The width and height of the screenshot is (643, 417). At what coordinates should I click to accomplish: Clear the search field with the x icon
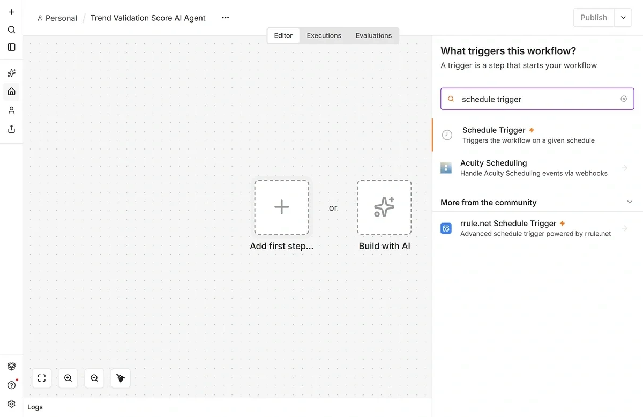click(x=624, y=99)
